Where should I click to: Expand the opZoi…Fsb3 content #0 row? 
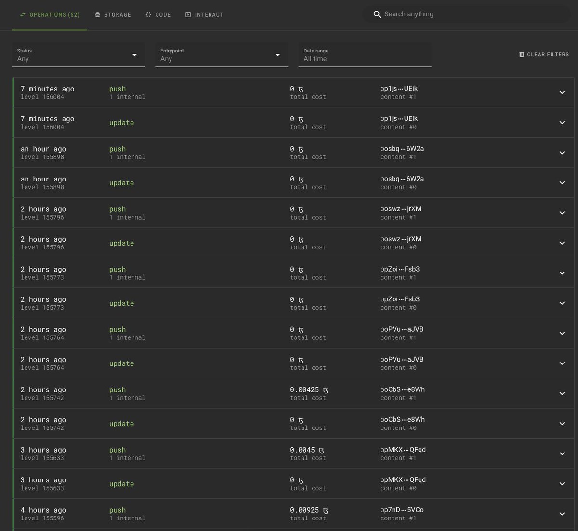pos(562,303)
